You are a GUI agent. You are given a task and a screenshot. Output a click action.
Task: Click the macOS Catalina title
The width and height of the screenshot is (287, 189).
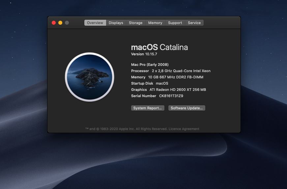159,47
